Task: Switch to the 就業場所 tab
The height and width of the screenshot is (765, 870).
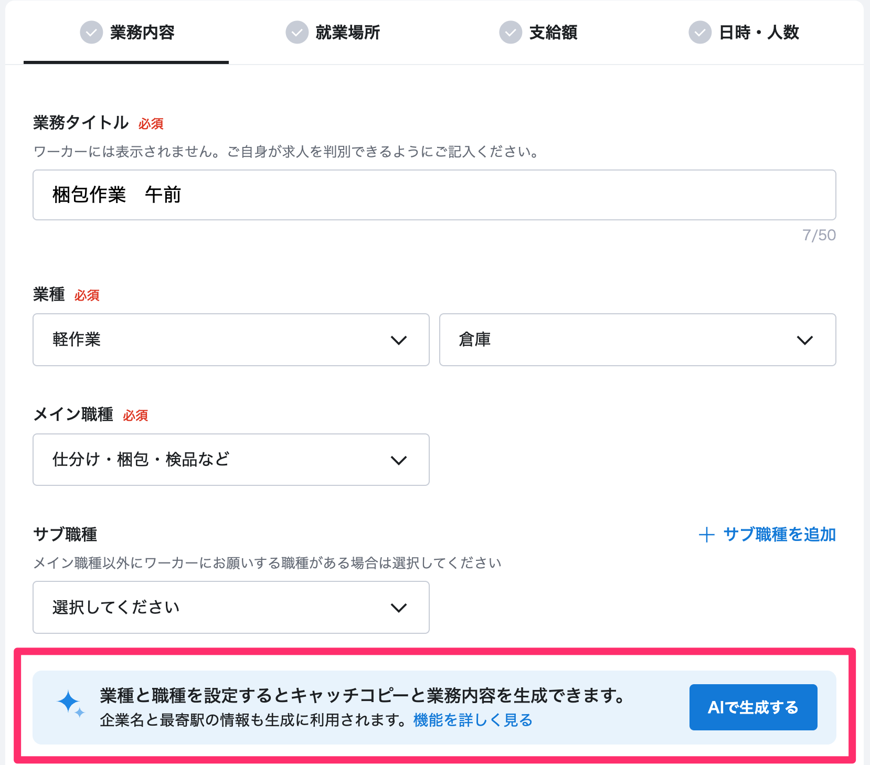Action: (x=347, y=33)
